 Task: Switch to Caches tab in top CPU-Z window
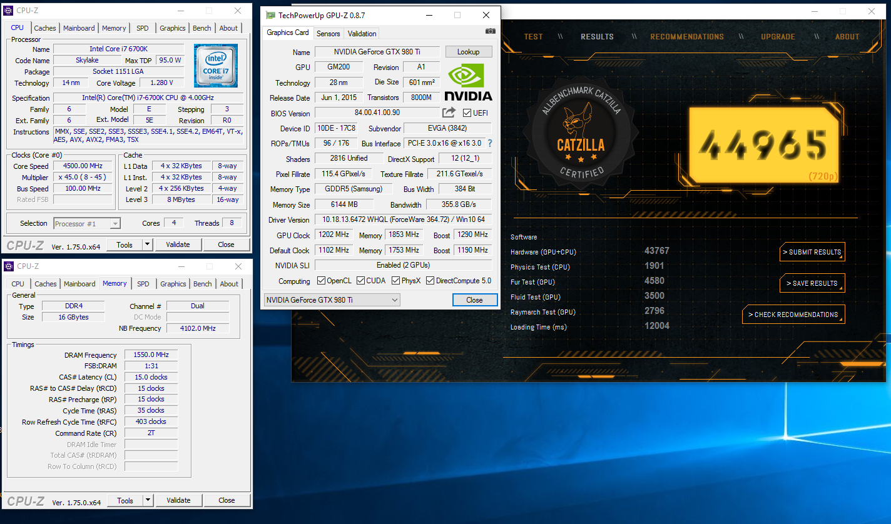click(45, 28)
